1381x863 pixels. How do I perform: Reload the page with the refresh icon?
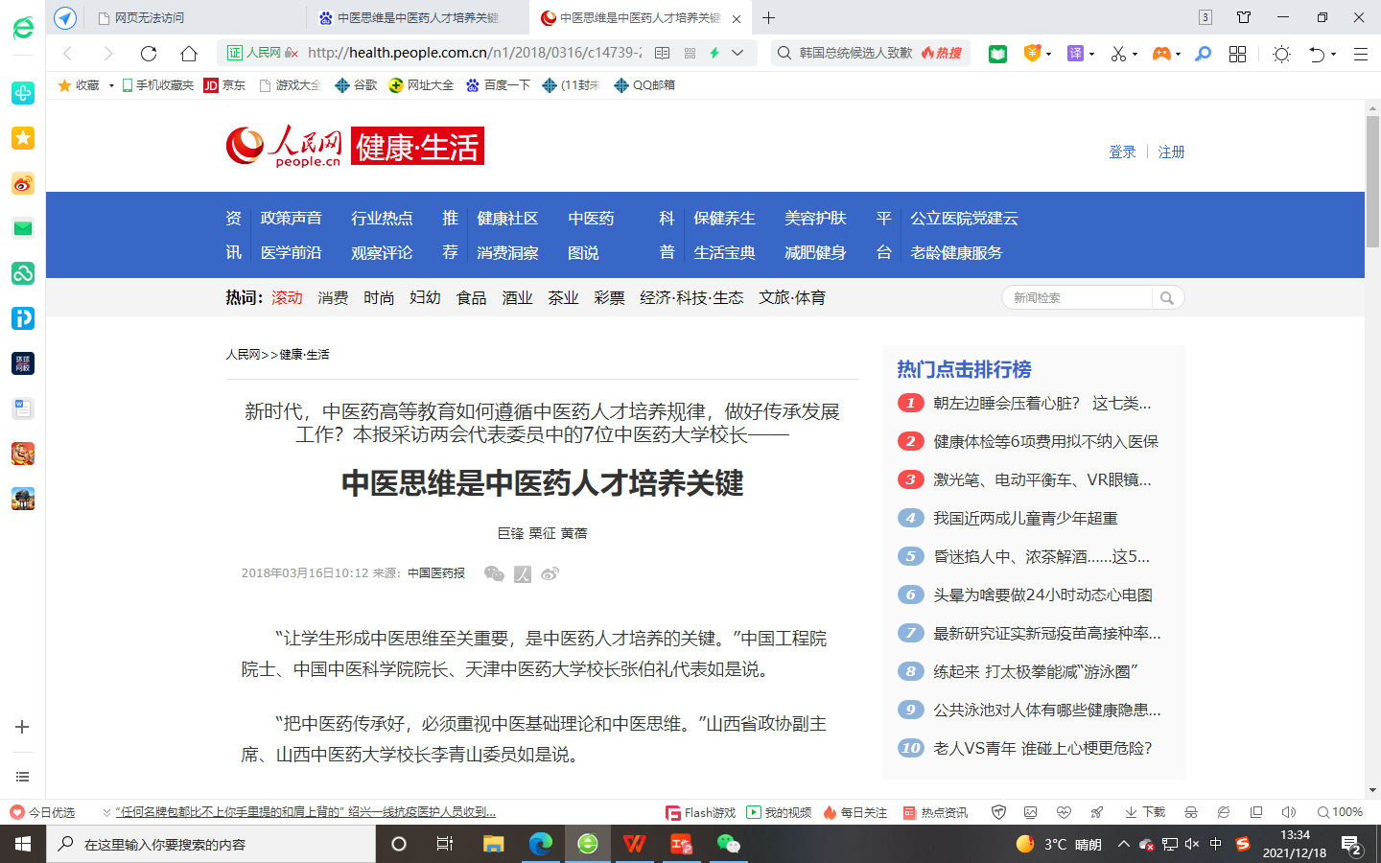click(x=148, y=54)
